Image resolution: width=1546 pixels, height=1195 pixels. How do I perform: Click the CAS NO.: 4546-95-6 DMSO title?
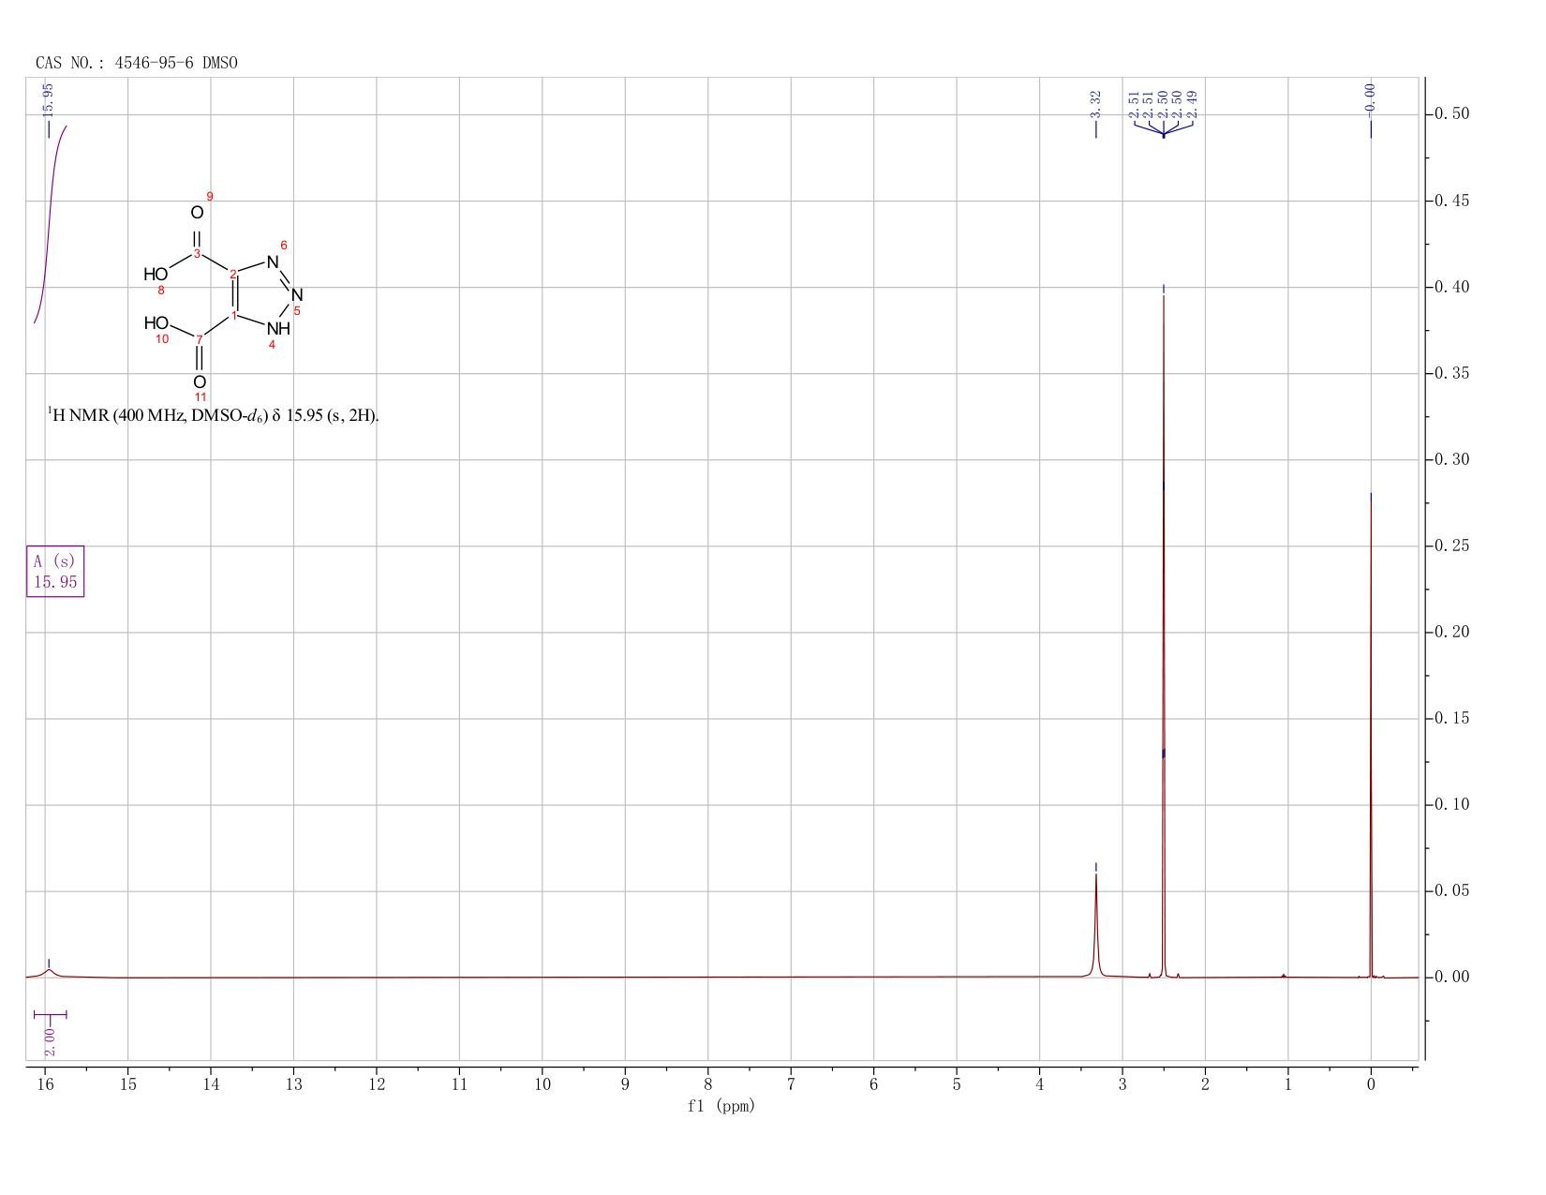[137, 63]
